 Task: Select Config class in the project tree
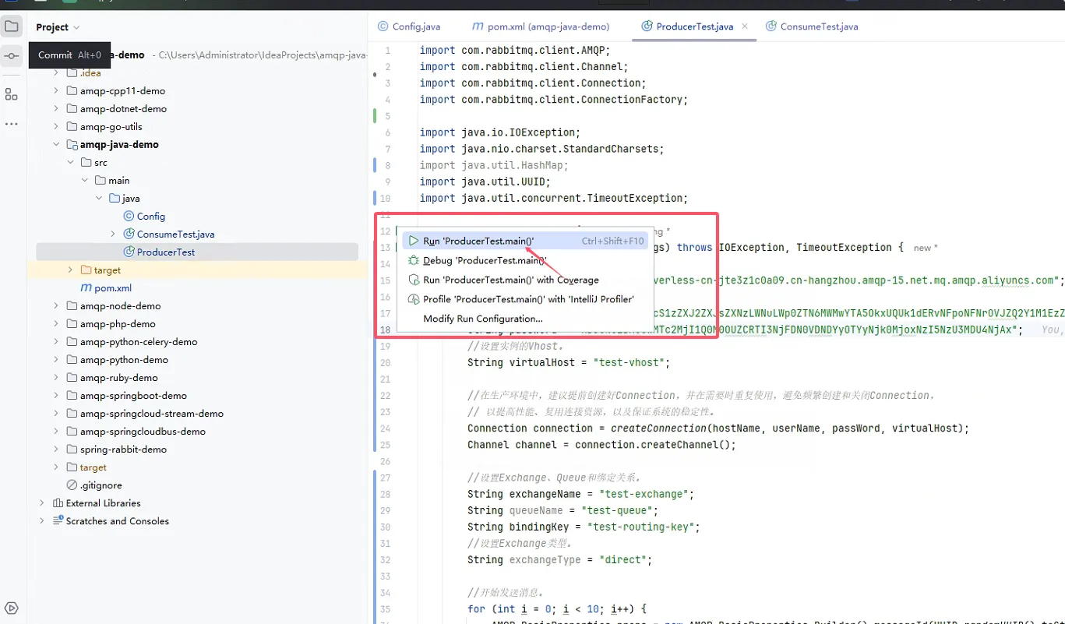point(151,217)
